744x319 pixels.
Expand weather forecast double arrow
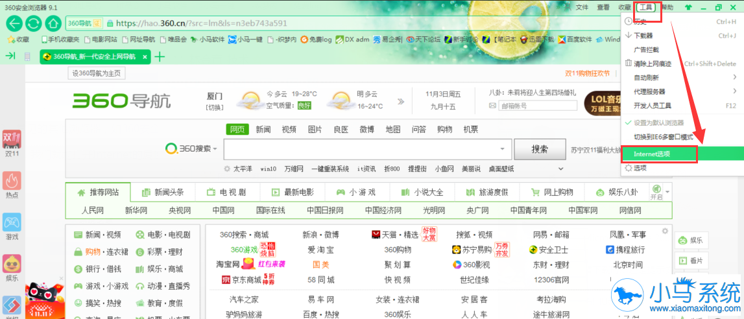pyautogui.click(x=401, y=101)
